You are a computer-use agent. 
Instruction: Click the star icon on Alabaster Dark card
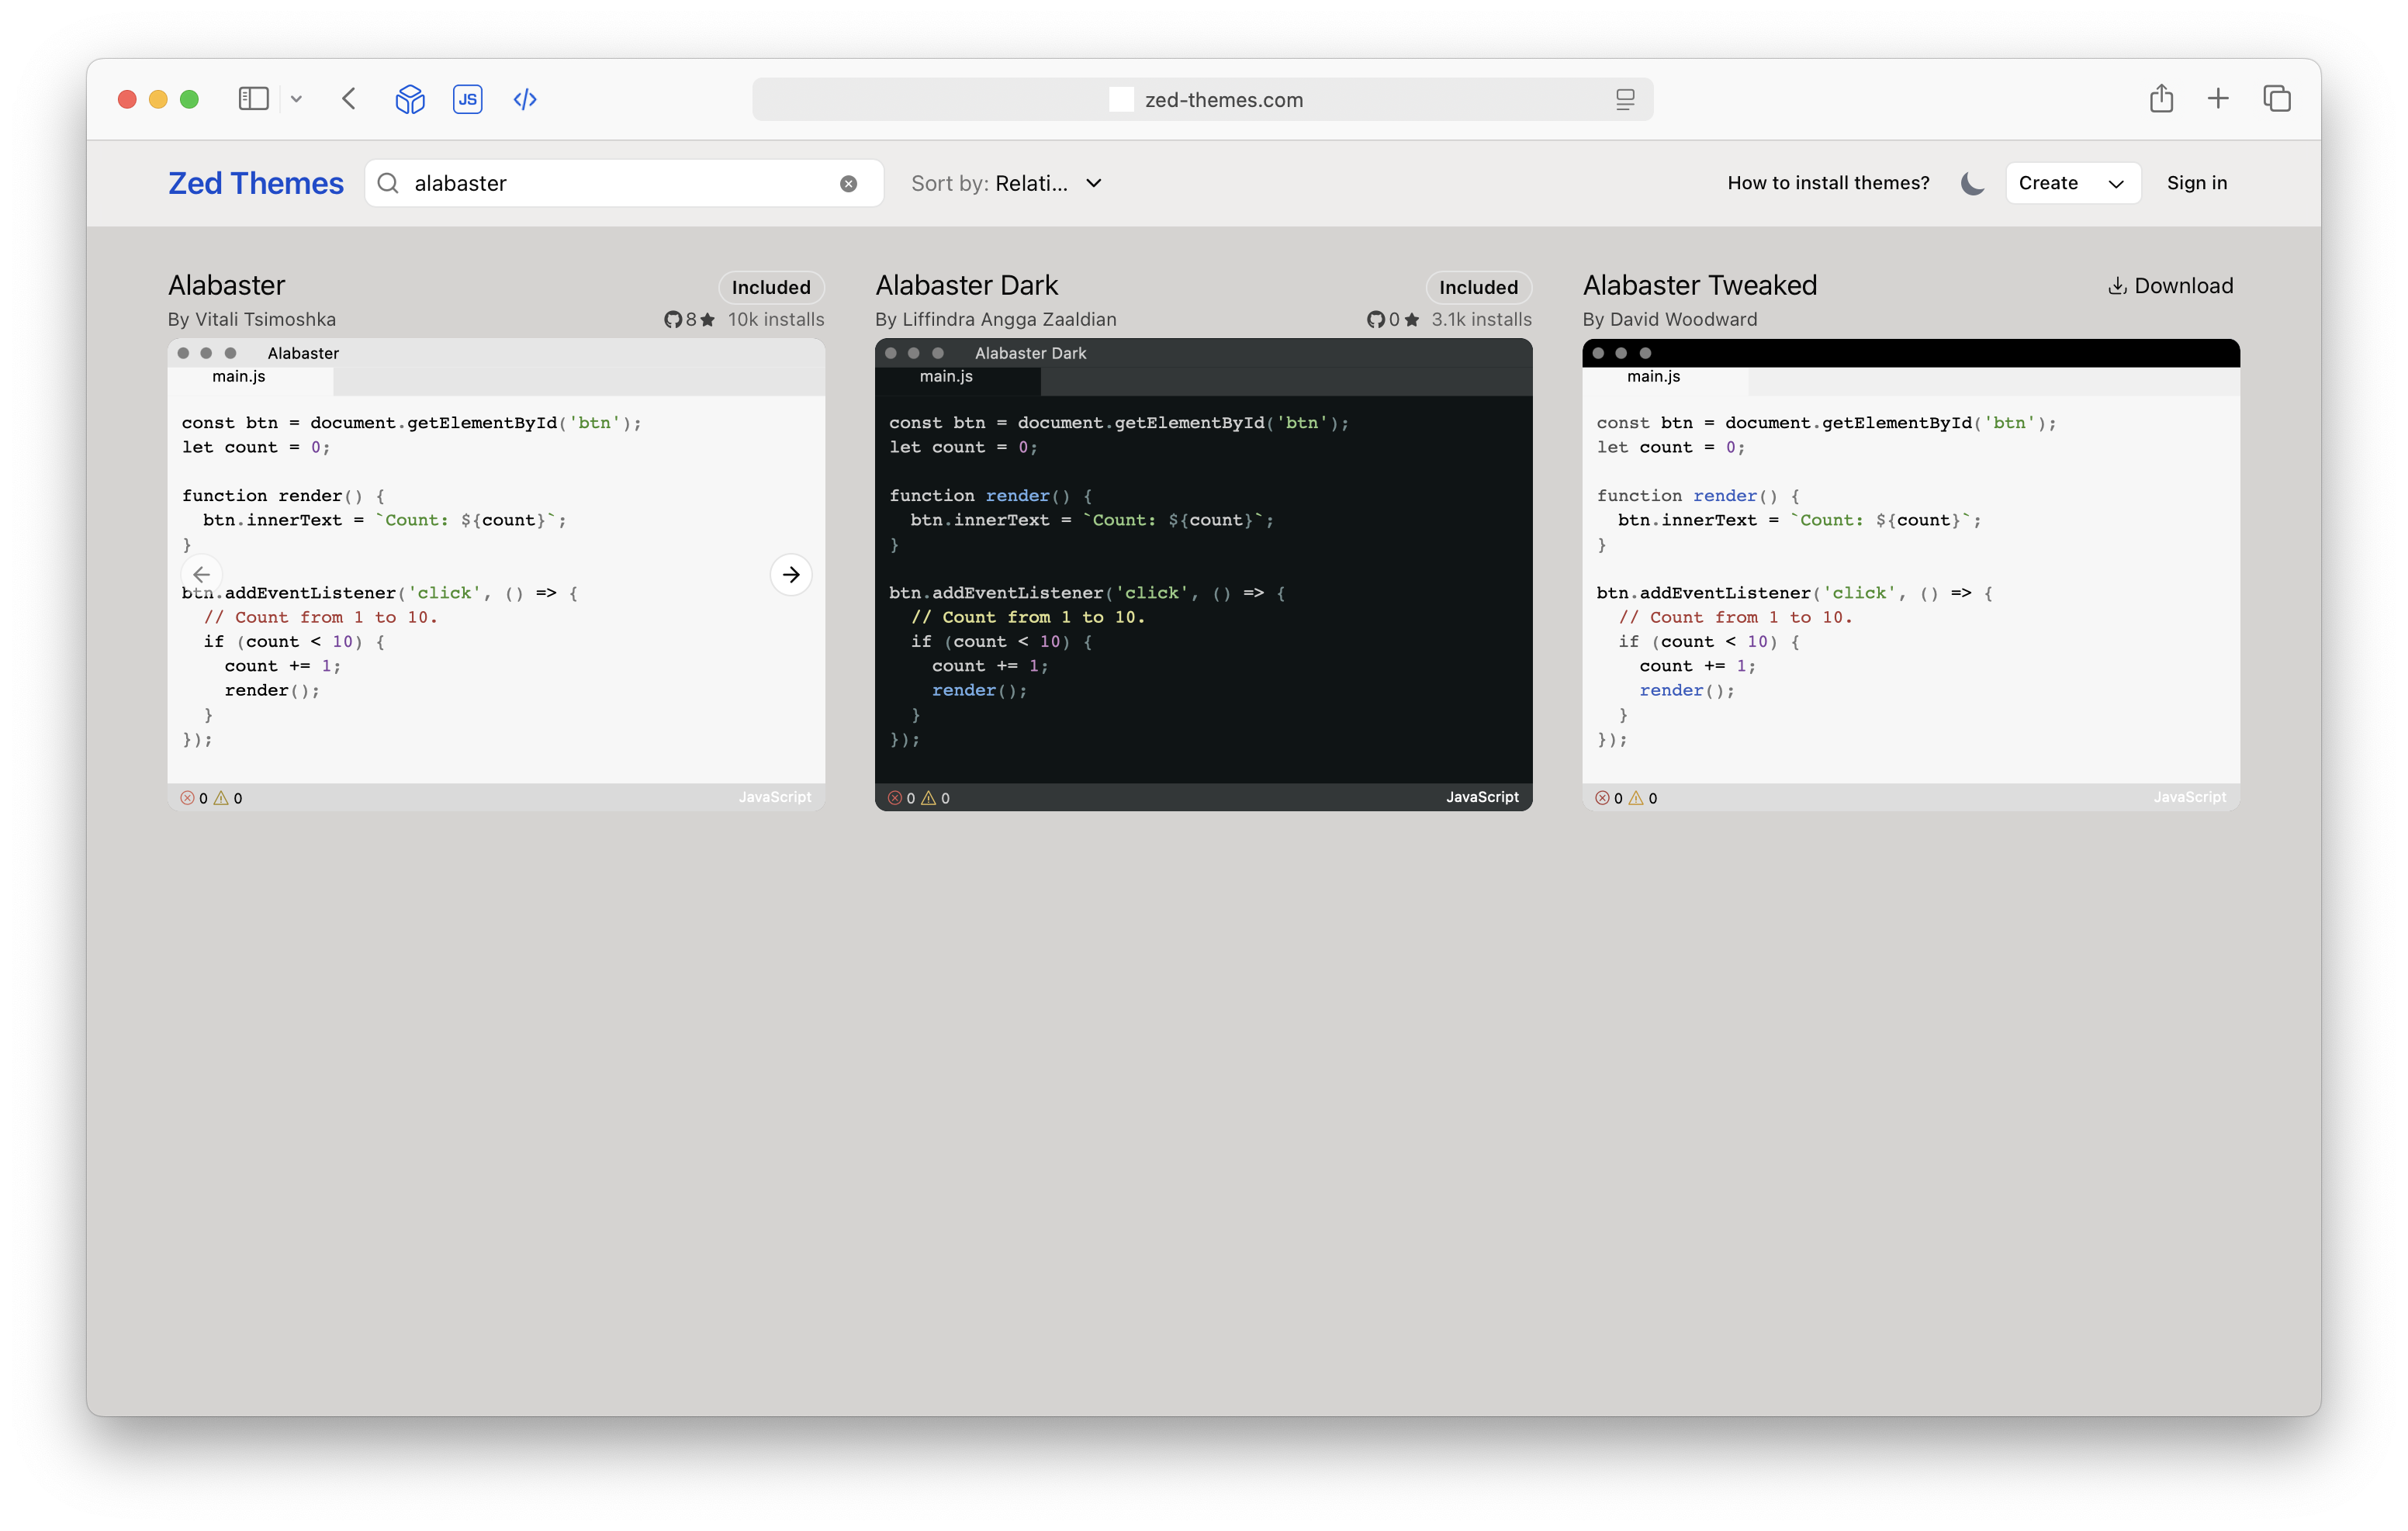[x=1411, y=319]
